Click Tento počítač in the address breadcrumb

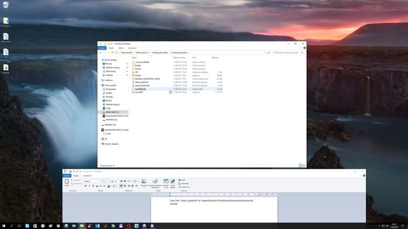[126, 53]
